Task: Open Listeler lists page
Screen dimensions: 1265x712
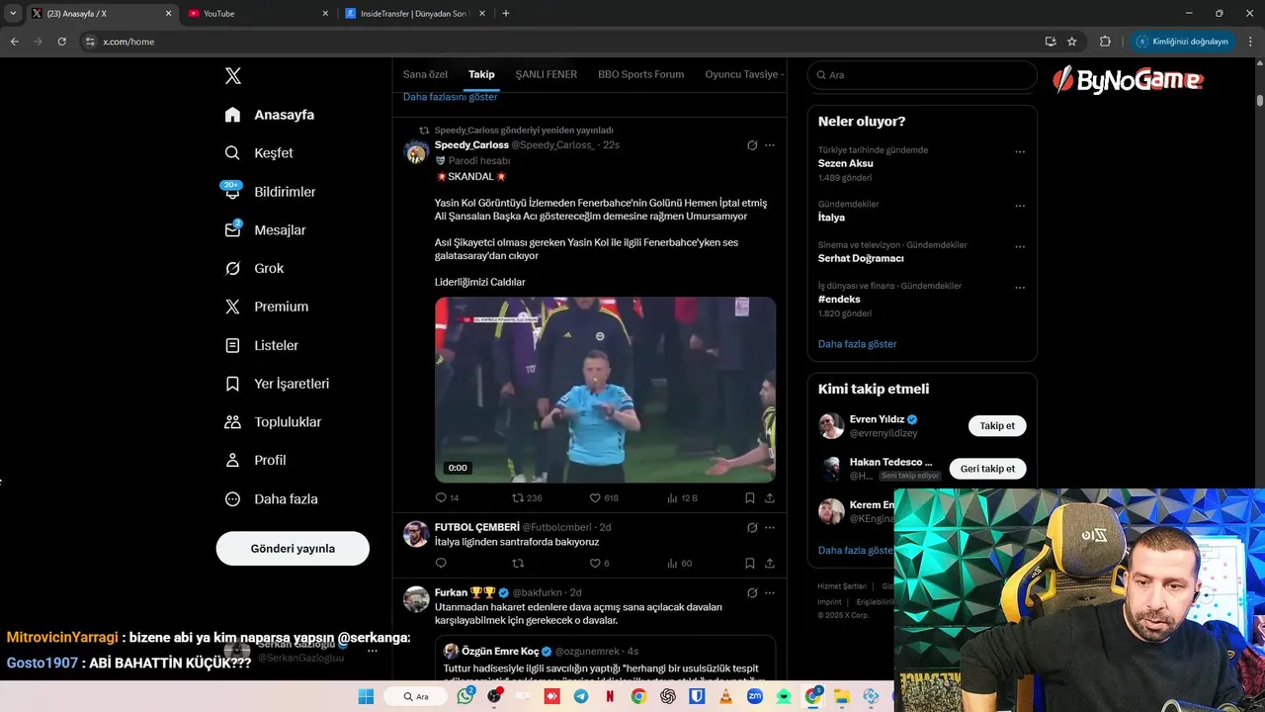Action: [262, 345]
